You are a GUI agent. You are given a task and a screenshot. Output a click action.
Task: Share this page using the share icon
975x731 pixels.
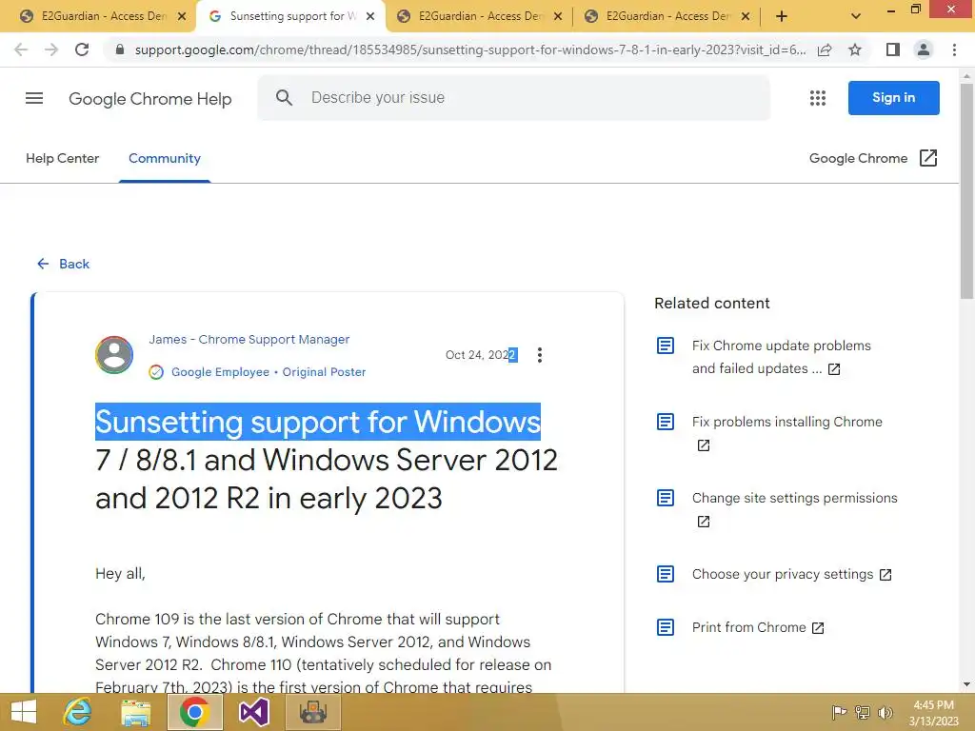(825, 49)
